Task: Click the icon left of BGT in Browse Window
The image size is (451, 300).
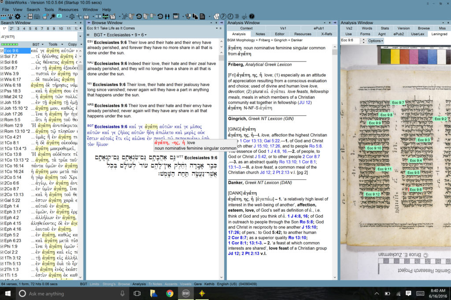Action: 88,35
